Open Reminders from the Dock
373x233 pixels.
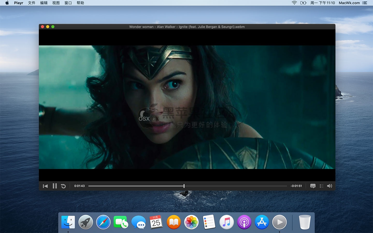(209, 222)
